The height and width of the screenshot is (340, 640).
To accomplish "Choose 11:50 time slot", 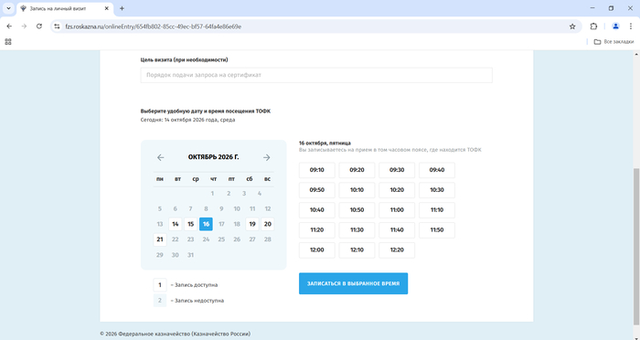I will click(x=437, y=230).
